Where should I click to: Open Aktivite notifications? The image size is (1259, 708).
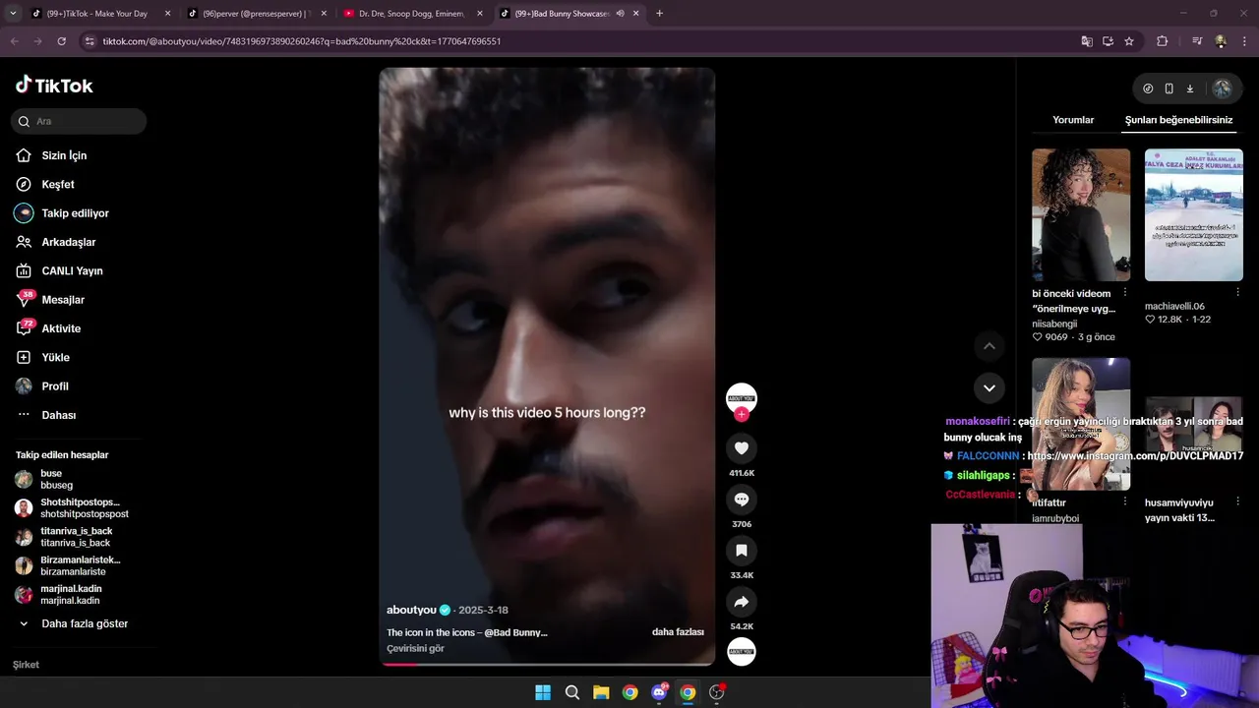[x=61, y=328]
